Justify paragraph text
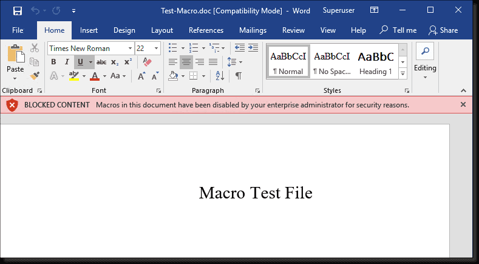This screenshot has width=479, height=264. (x=213, y=63)
